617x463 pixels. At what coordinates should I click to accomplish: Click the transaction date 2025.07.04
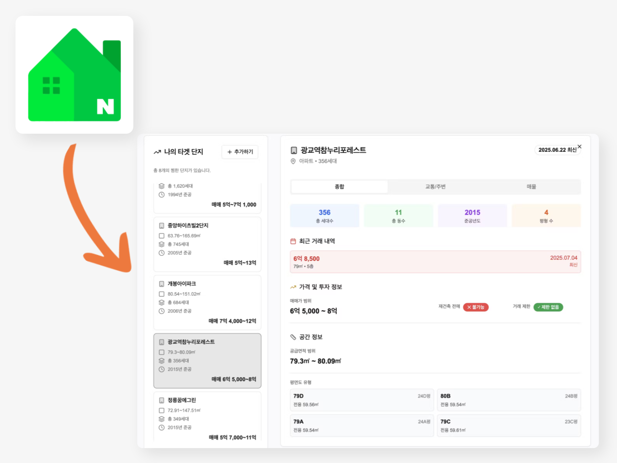click(x=564, y=258)
